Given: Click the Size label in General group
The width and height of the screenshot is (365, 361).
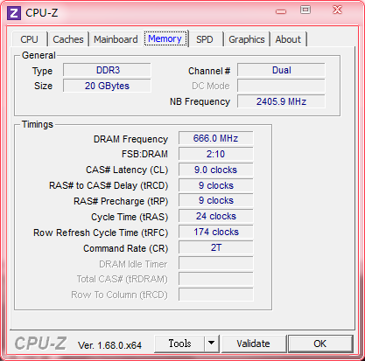Looking at the screenshot, I should (43, 86).
